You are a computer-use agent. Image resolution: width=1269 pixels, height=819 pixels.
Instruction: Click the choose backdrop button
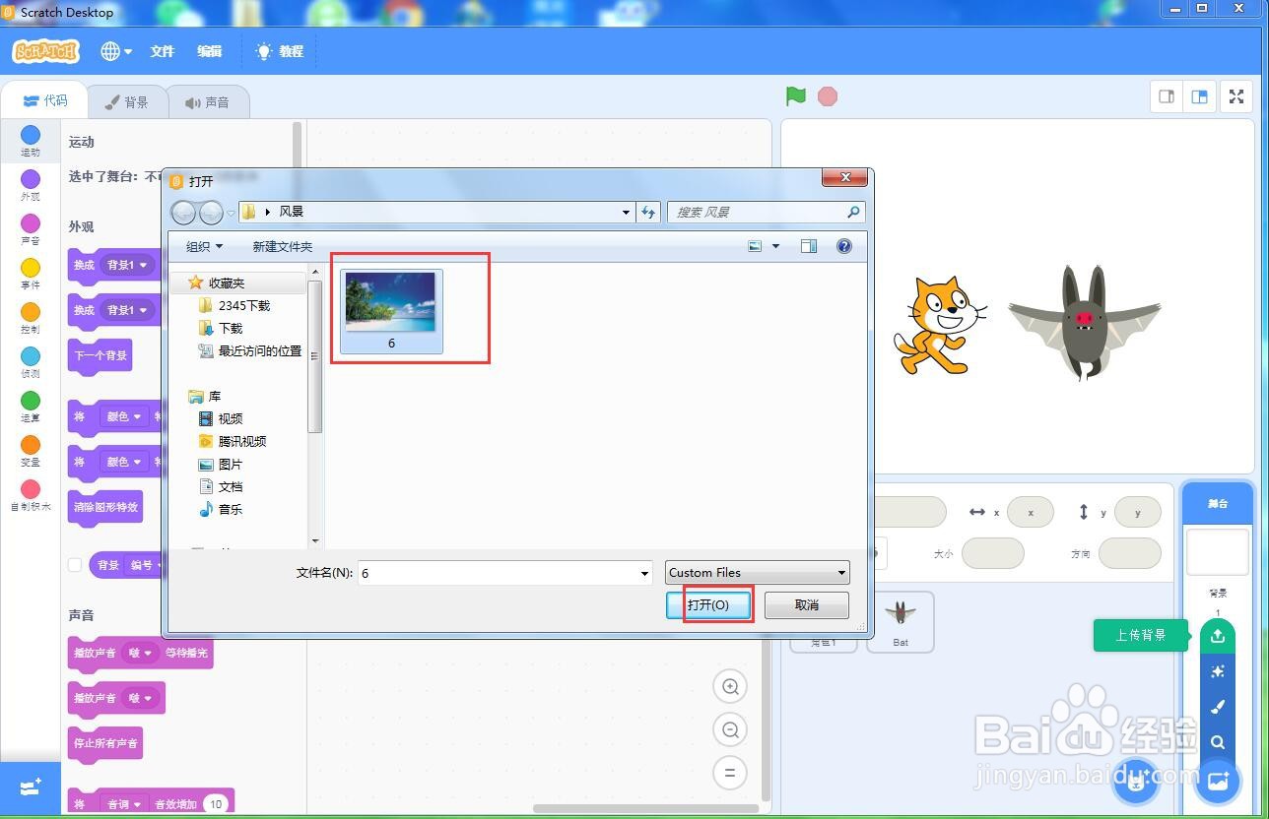point(1218,782)
